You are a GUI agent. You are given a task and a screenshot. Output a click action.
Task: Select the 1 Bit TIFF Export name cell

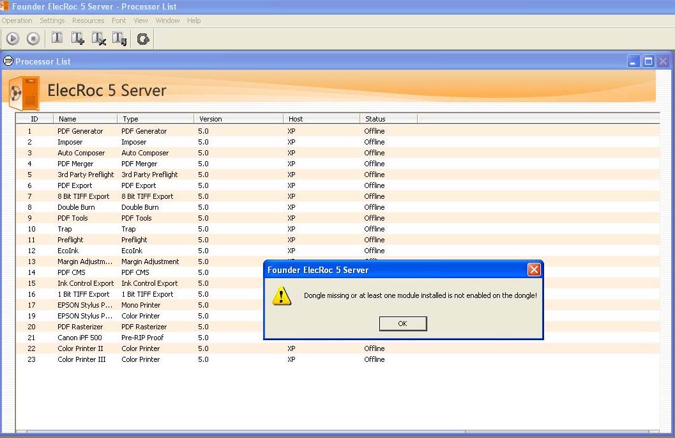(84, 294)
